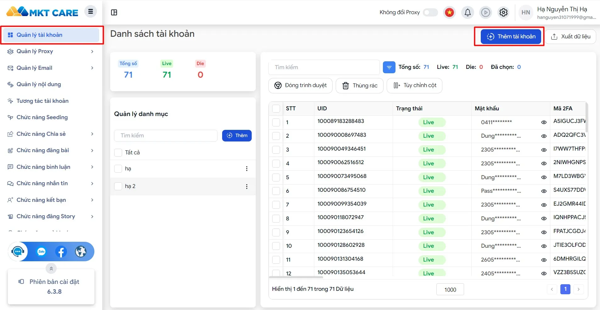Click the Vietnam flag language icon

click(x=450, y=13)
